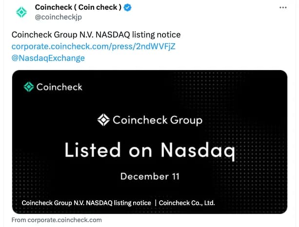Click the Coincheck Group text in card

click(157, 120)
